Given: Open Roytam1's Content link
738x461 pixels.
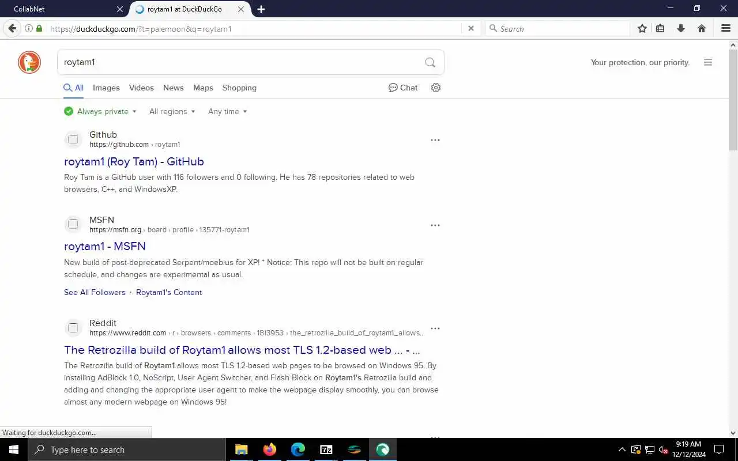Looking at the screenshot, I should pos(169,292).
